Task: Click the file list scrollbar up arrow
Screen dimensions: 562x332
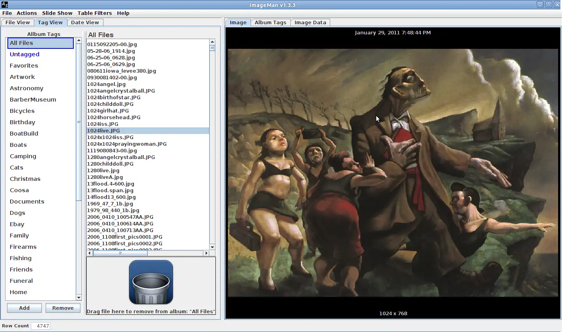Action: [x=212, y=42]
